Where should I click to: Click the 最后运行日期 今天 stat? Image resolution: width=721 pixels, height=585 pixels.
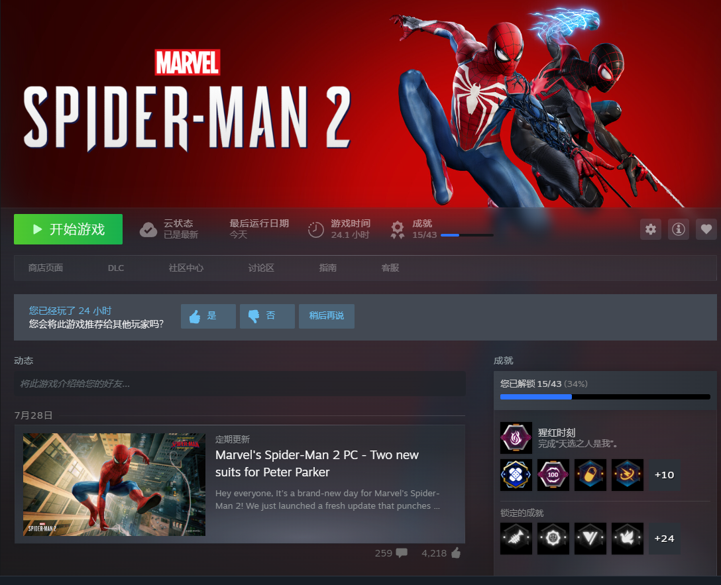(x=259, y=229)
